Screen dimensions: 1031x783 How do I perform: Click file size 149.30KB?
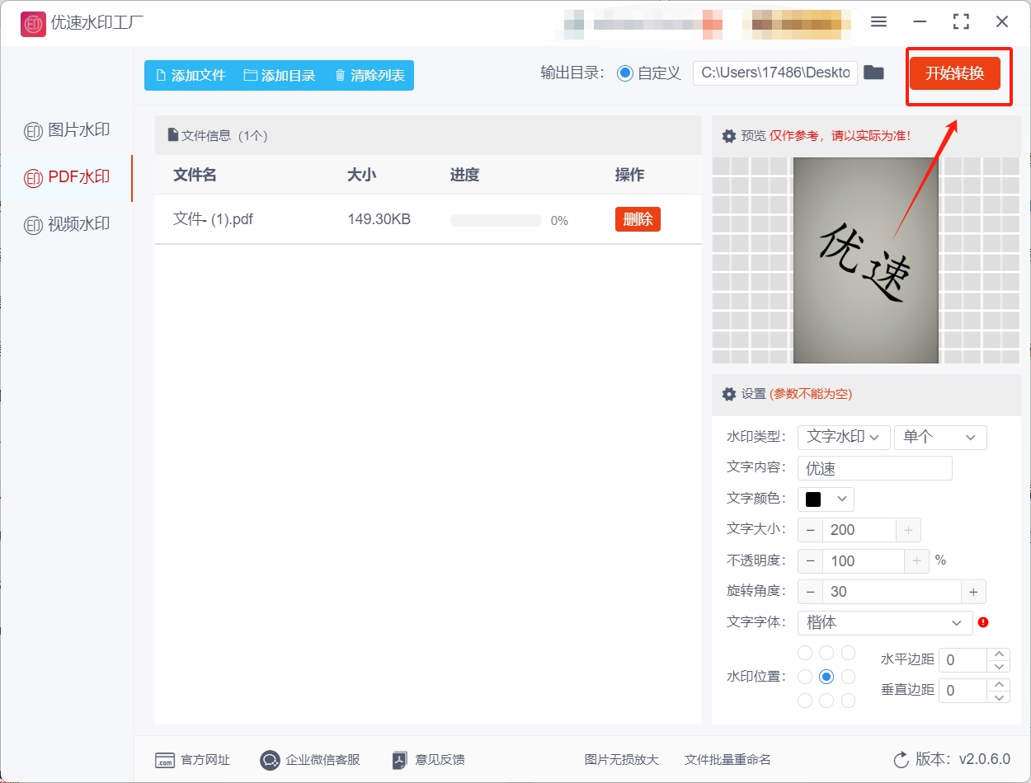click(379, 219)
